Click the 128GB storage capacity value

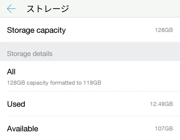[x=164, y=30]
